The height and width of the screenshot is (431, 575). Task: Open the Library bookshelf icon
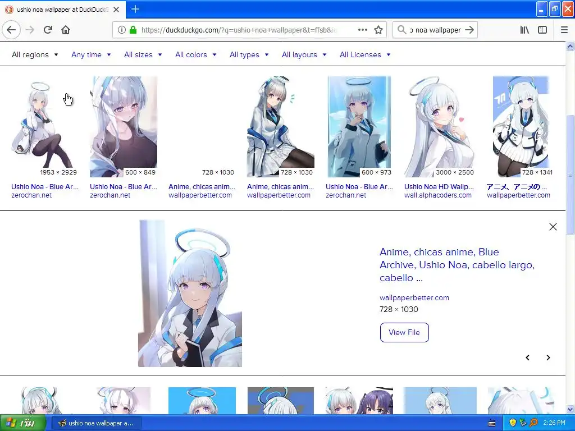point(524,30)
